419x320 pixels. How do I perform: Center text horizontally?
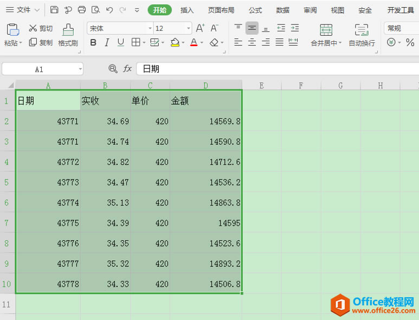(x=252, y=42)
